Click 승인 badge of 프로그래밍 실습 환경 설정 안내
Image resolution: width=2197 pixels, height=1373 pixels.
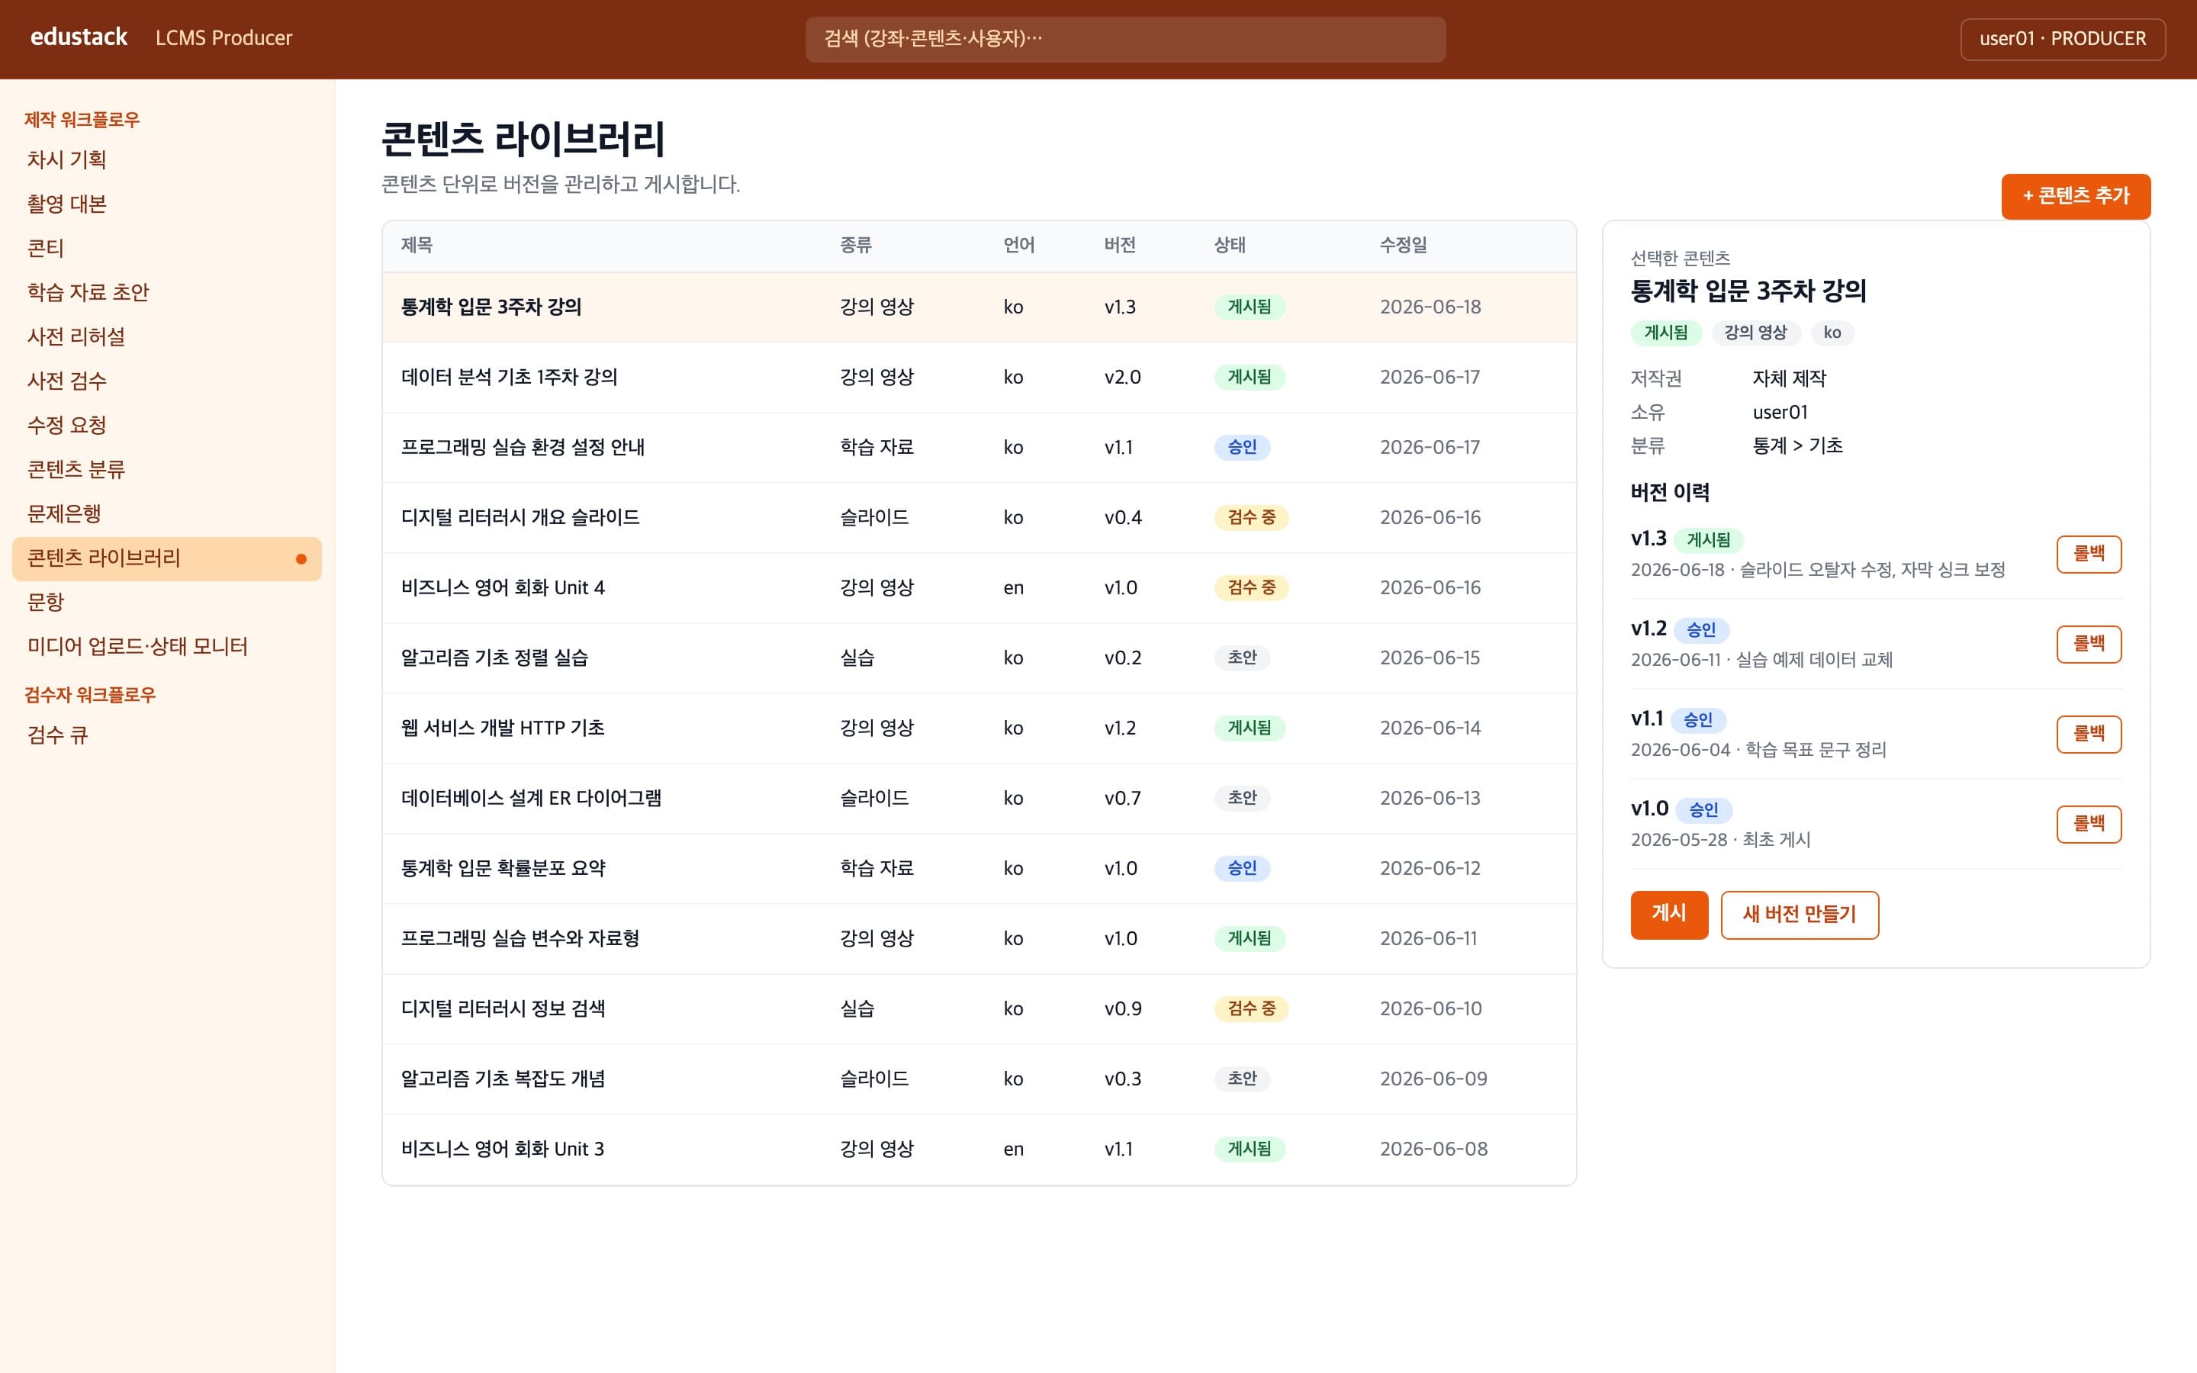[1242, 448]
